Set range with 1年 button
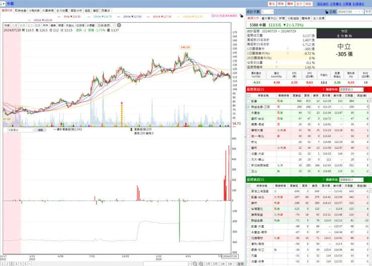The width and height of the screenshot is (372, 266). pos(223,264)
